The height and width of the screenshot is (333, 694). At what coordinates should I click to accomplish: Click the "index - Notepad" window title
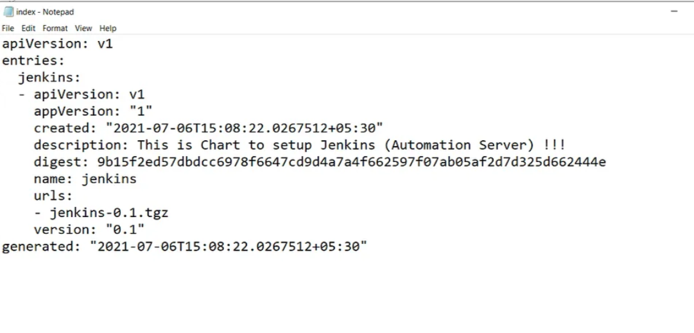click(45, 12)
